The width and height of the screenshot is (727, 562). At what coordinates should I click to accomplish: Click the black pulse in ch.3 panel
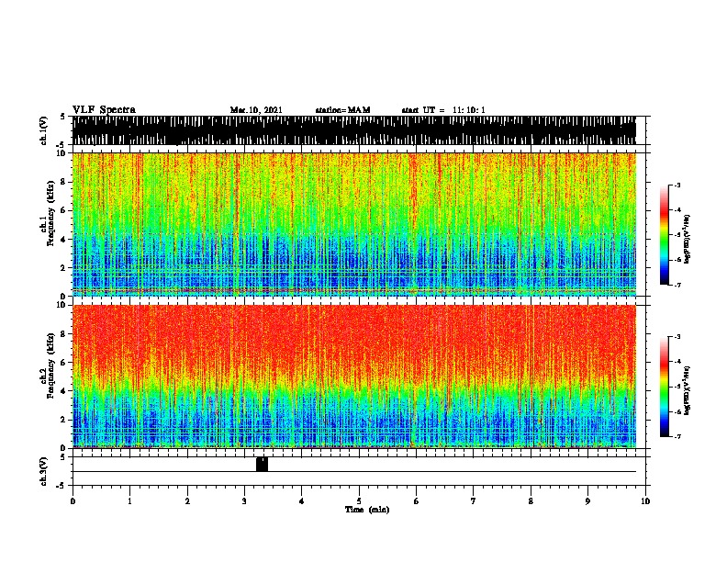coord(262,464)
